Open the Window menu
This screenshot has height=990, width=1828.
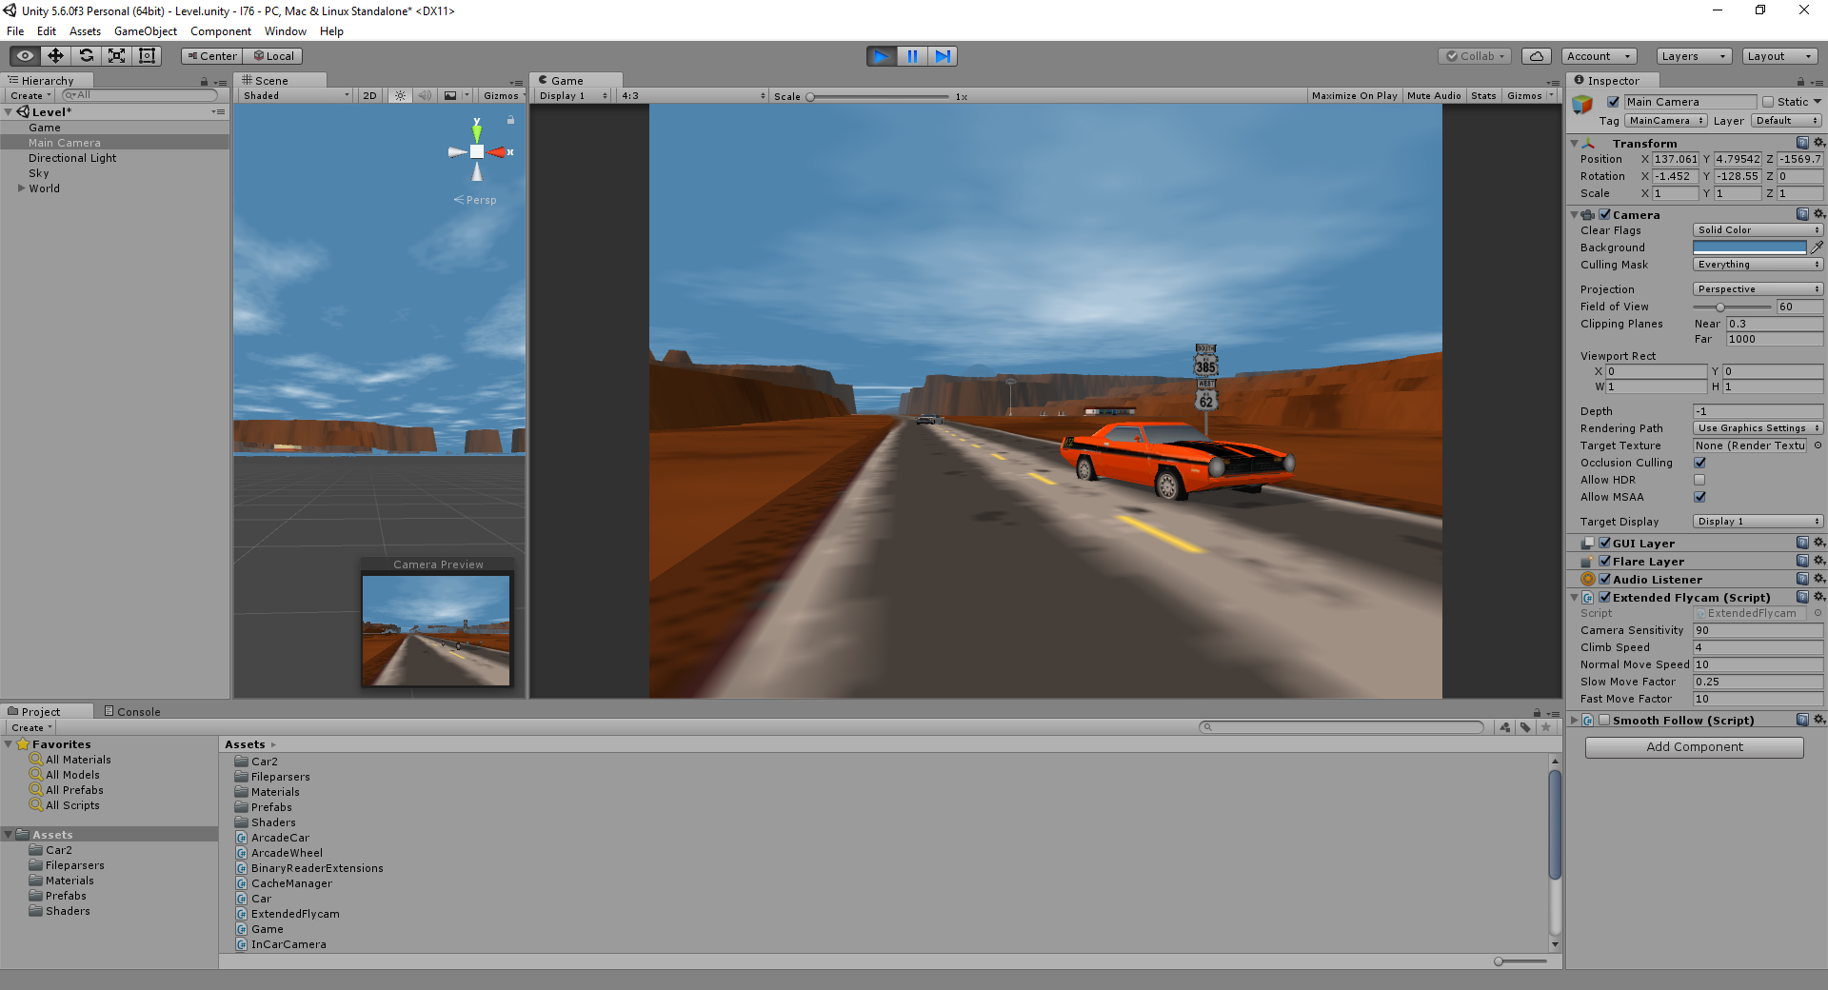click(286, 31)
